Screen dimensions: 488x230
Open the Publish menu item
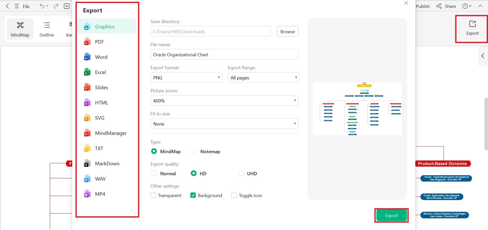423,6
